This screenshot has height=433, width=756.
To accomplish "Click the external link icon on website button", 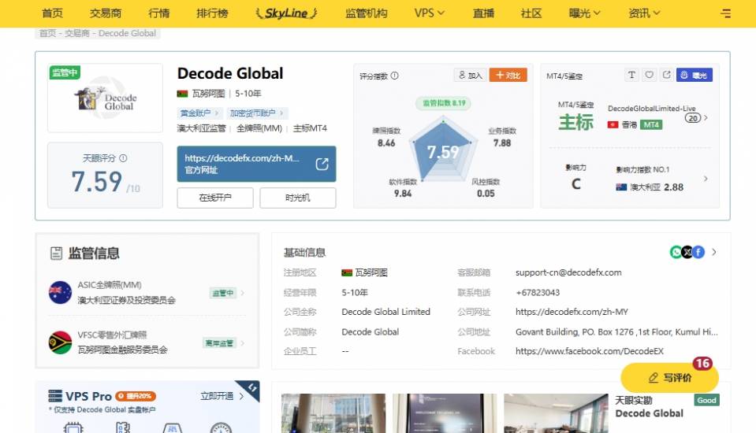I will [322, 164].
